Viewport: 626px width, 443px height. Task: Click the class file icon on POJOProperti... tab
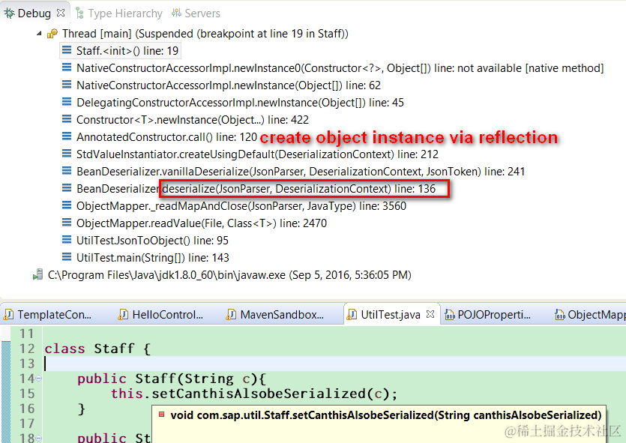click(450, 315)
